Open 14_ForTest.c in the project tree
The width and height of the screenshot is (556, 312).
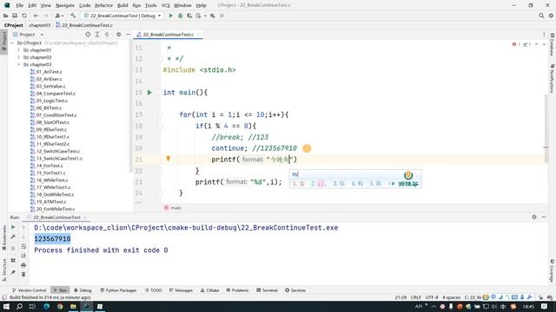tap(50, 166)
